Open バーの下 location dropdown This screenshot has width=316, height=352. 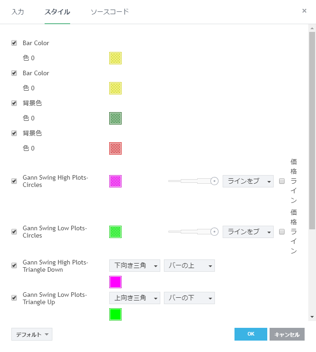point(189,298)
